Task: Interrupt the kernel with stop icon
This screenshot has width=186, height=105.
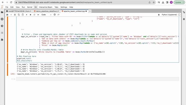Action: (31, 15)
